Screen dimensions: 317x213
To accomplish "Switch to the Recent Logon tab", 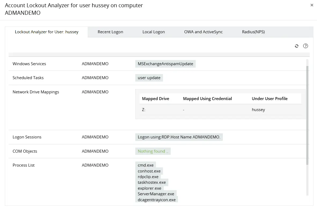I will (110, 32).
